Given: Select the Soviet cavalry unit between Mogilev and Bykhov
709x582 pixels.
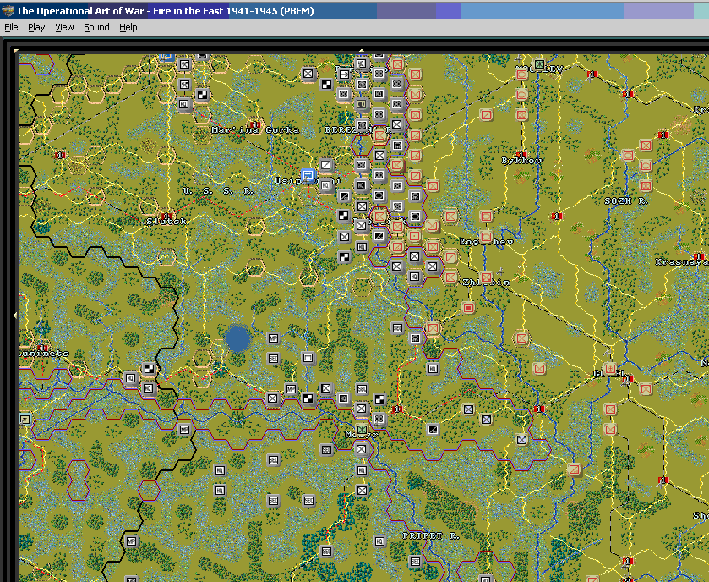Looking at the screenshot, I should 486,114.
